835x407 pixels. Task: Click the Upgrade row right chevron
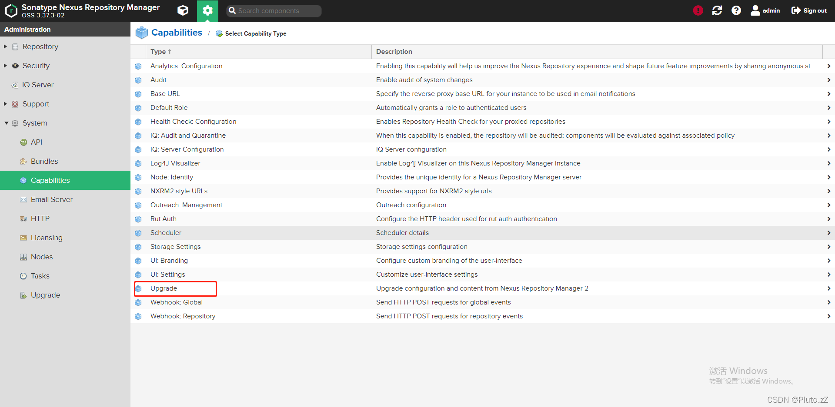(829, 288)
